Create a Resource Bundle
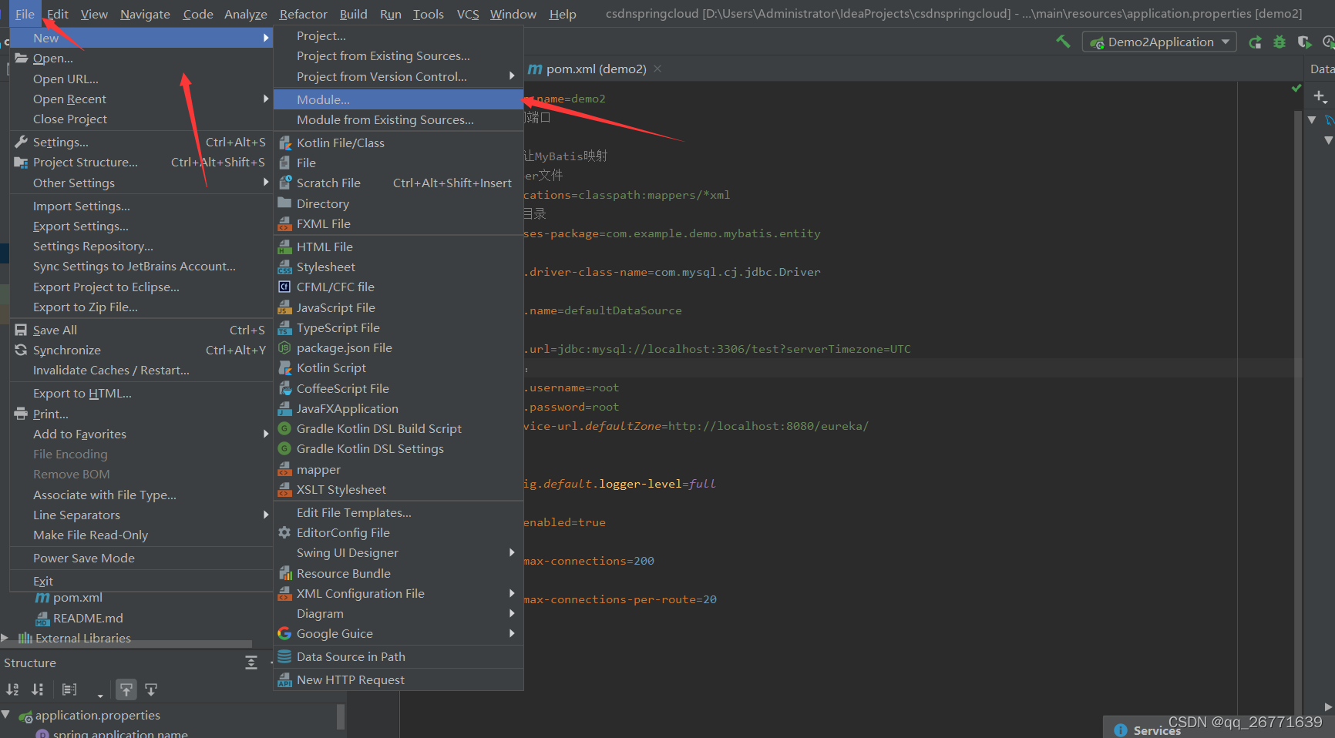 coord(398,573)
